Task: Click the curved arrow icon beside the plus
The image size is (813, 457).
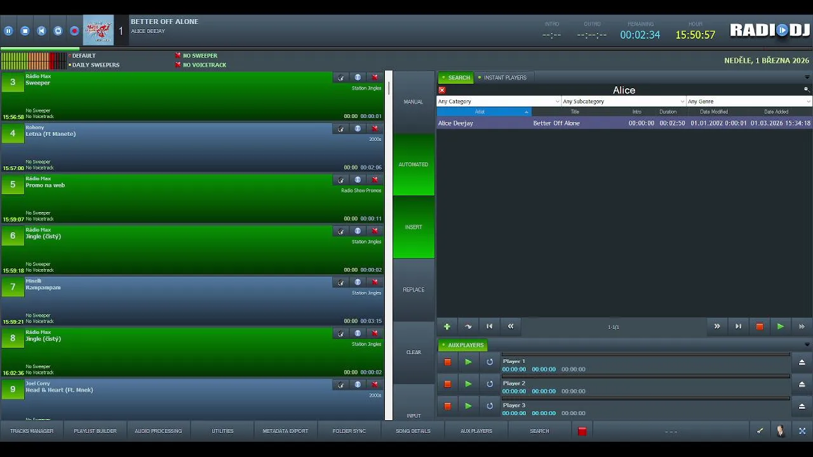Action: [468, 327]
